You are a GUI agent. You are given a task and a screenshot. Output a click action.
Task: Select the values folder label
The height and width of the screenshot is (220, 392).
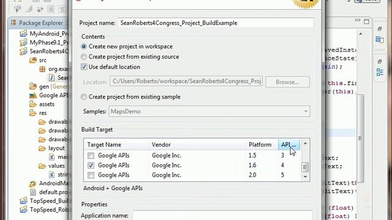click(x=56, y=166)
